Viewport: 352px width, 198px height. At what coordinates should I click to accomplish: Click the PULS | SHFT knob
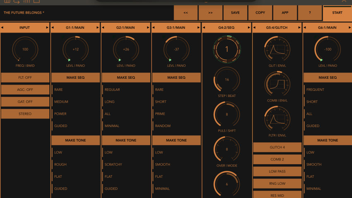[227, 114]
